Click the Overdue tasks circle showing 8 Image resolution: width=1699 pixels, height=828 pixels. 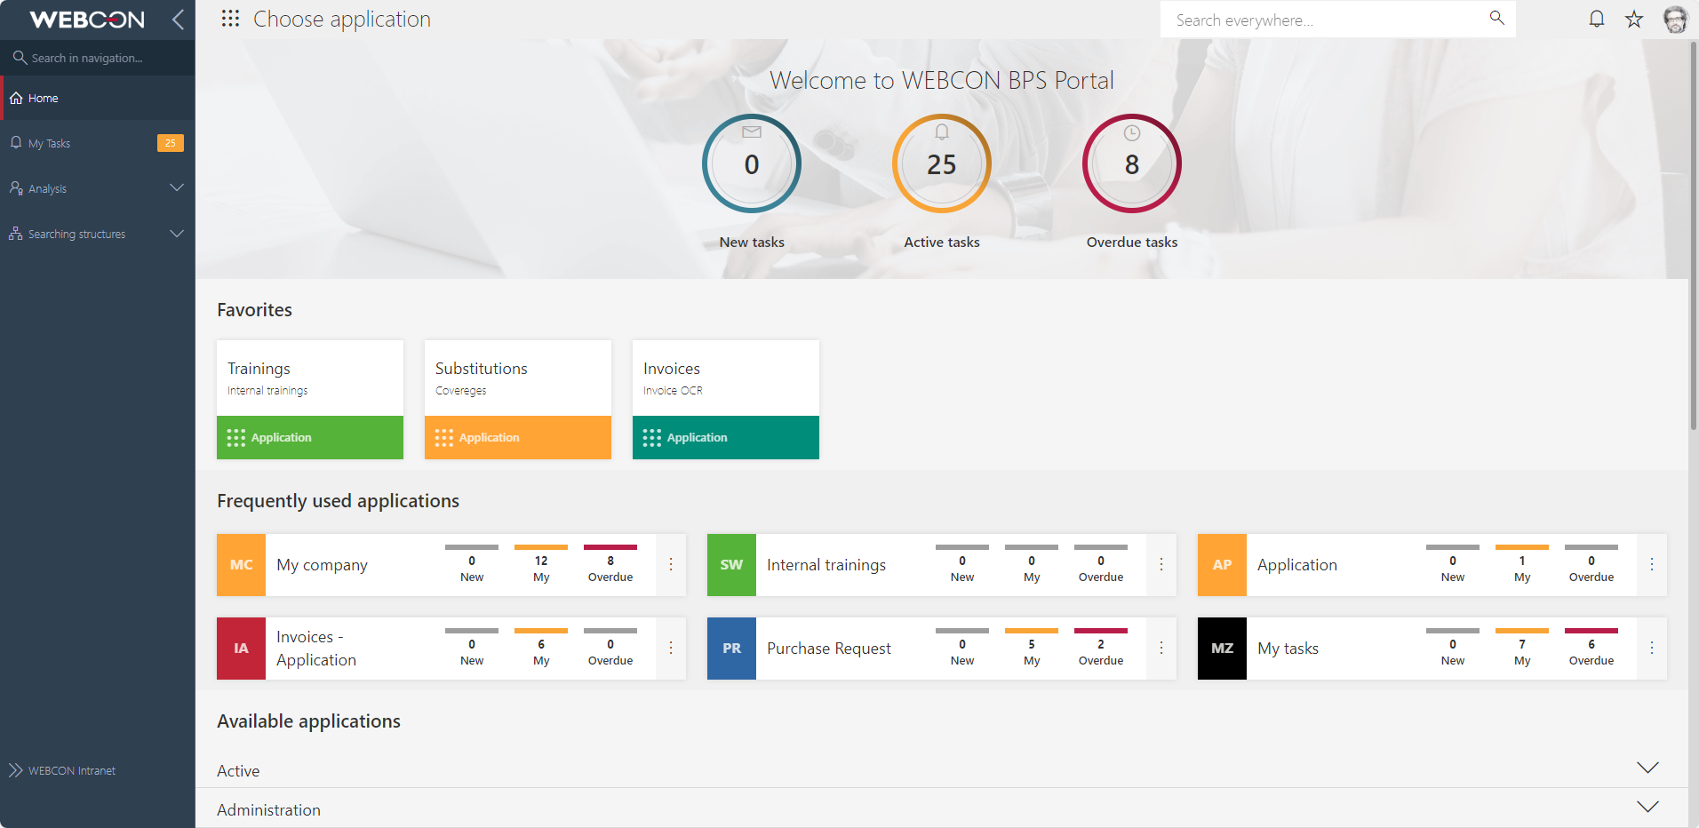tap(1132, 163)
